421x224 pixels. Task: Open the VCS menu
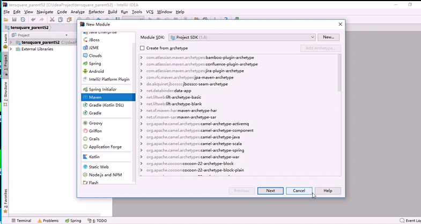tap(150, 12)
